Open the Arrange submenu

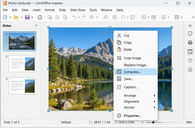(x=136, y=95)
